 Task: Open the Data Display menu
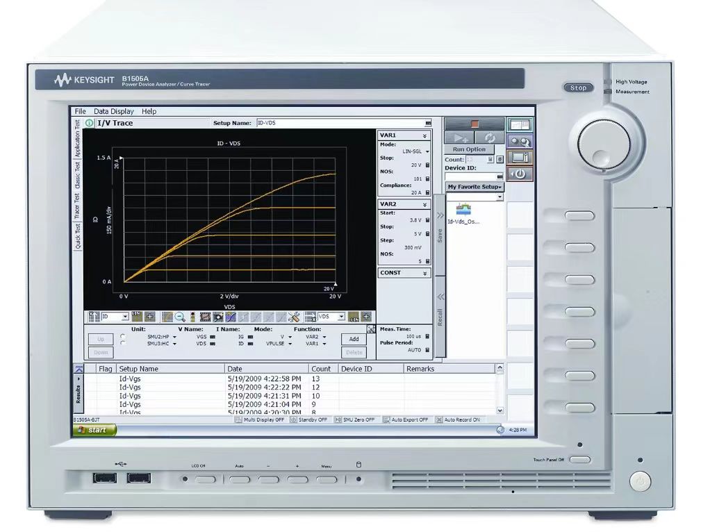[x=114, y=111]
